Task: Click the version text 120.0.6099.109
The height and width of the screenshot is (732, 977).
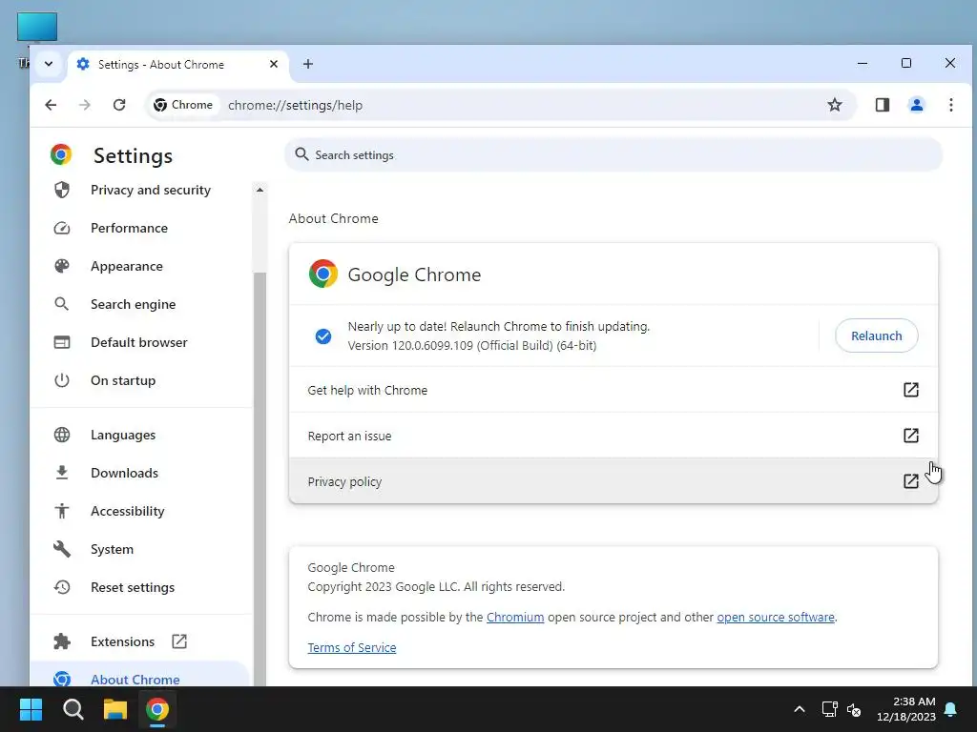Action: (432, 345)
